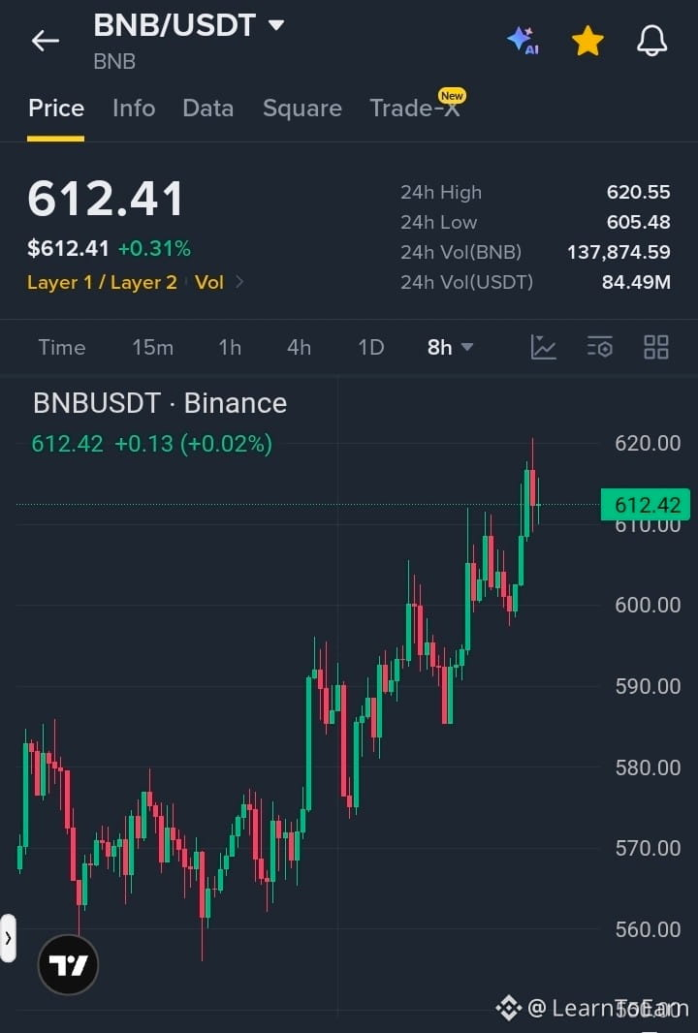The width and height of the screenshot is (698, 1033).
Task: Click the +0.31% change percentage
Action: [x=154, y=248]
